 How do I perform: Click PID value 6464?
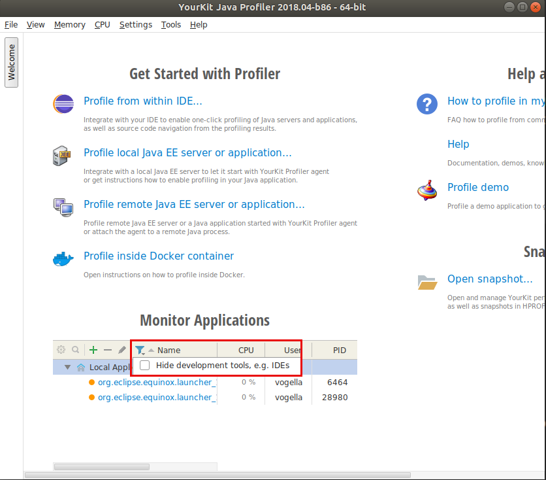pyautogui.click(x=338, y=383)
